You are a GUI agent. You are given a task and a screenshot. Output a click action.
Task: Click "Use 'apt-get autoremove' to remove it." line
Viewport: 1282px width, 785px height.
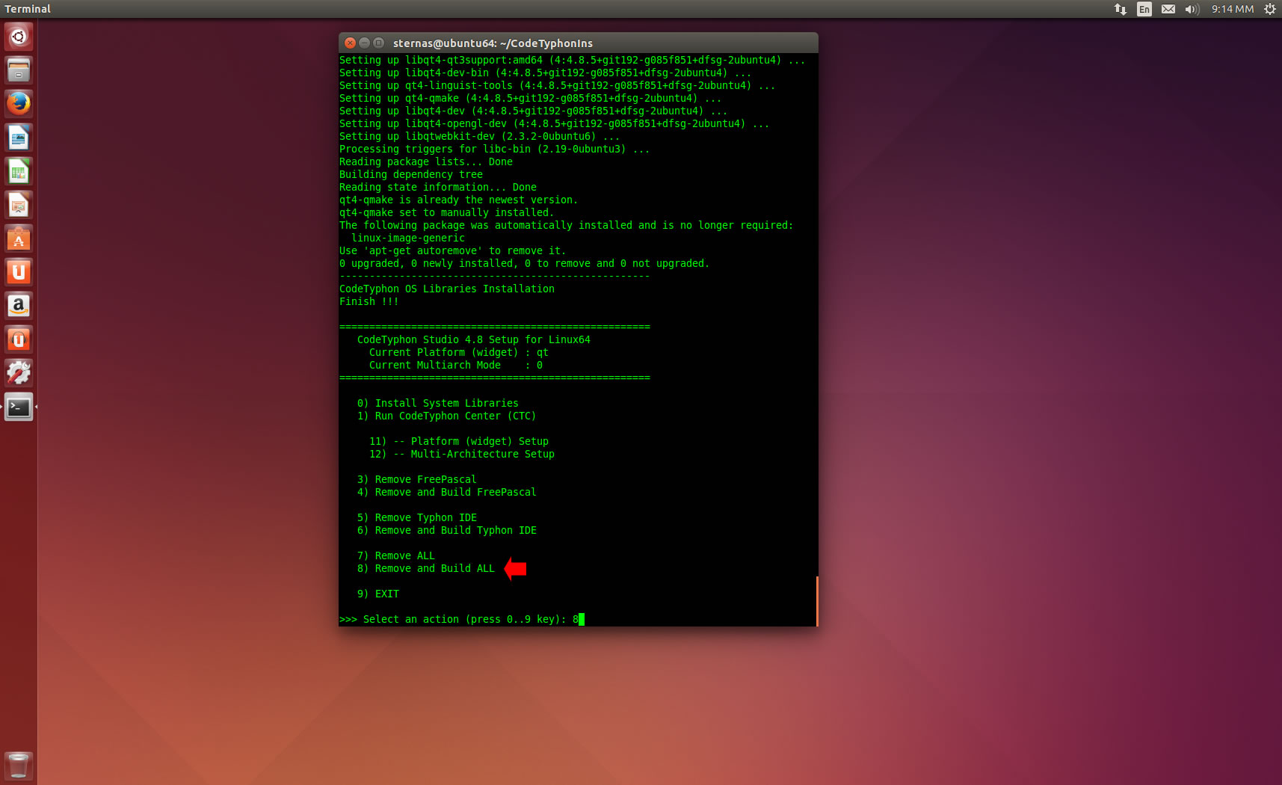coord(452,250)
